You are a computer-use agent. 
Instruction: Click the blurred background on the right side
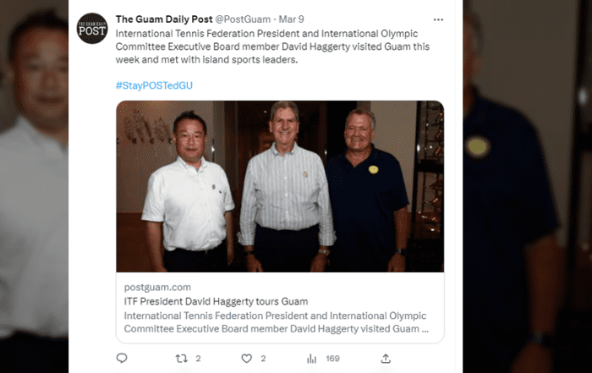(x=528, y=186)
